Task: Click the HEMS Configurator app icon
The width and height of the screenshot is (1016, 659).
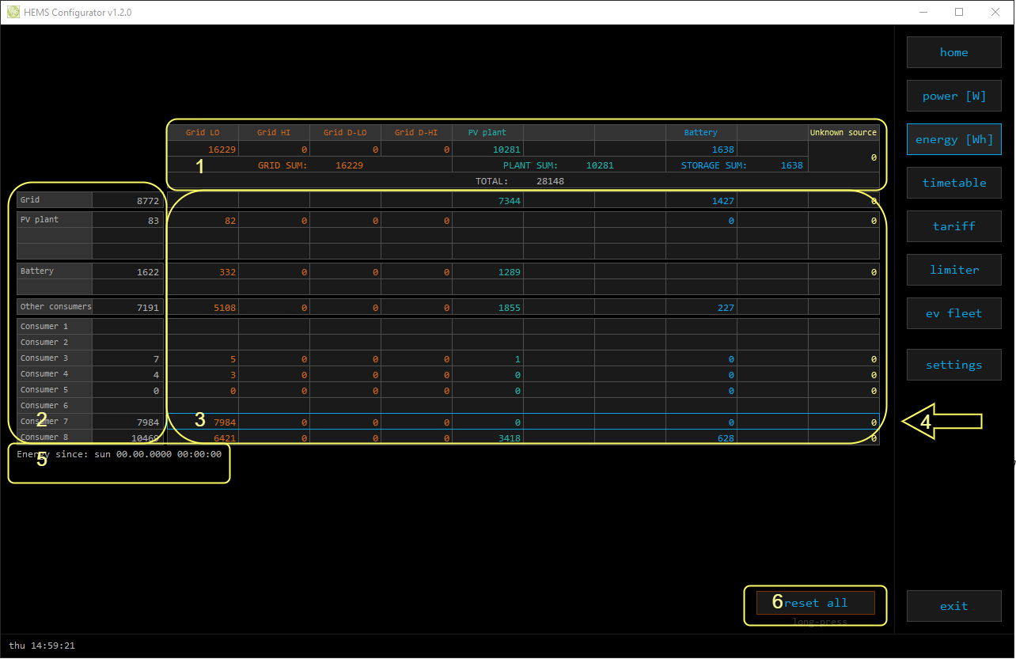Action: tap(13, 12)
